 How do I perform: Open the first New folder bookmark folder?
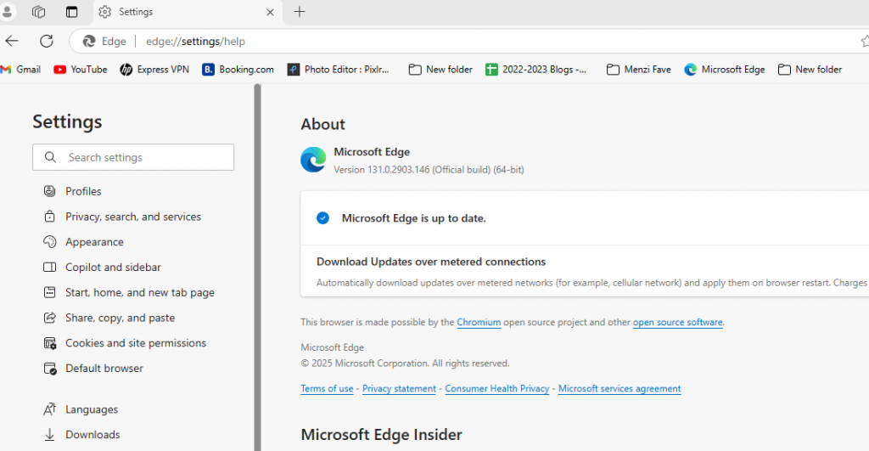point(440,70)
